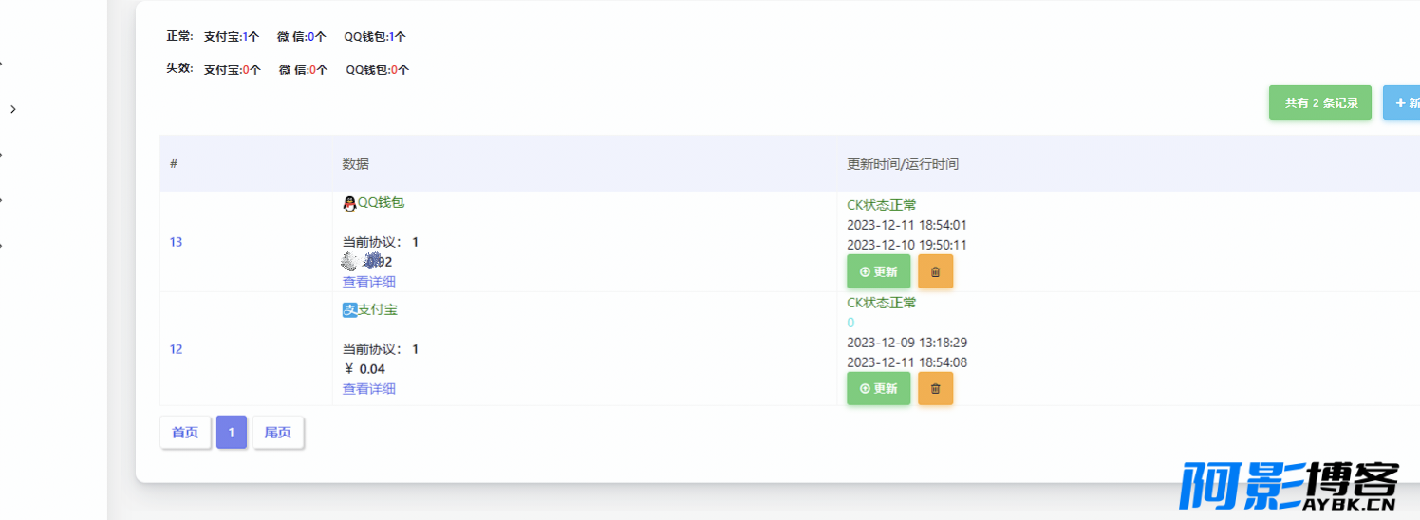
Task: Delete record 13 using the trash icon
Action: [x=935, y=271]
